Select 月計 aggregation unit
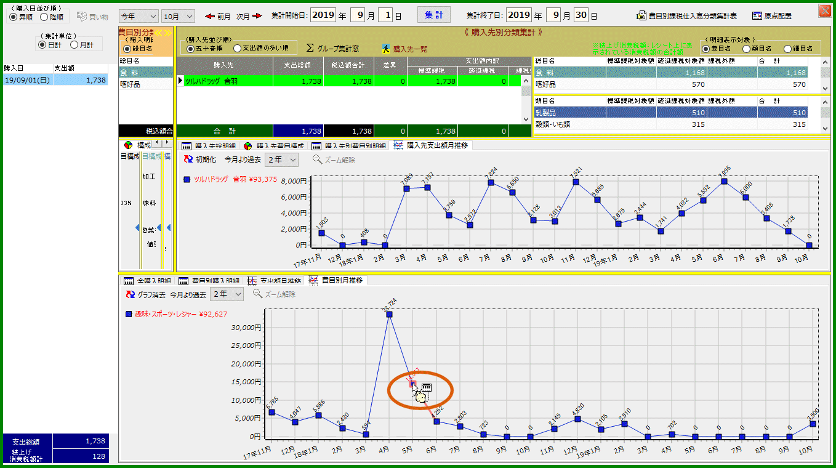The height and width of the screenshot is (468, 836). 74,44
